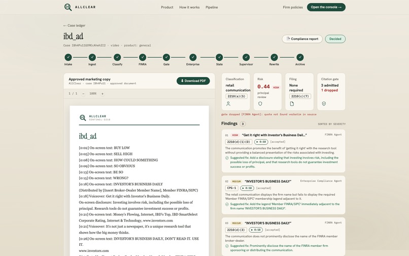Click the 100% zoom level value
Viewport: 409px width, 256px height.
pyautogui.click(x=93, y=93)
